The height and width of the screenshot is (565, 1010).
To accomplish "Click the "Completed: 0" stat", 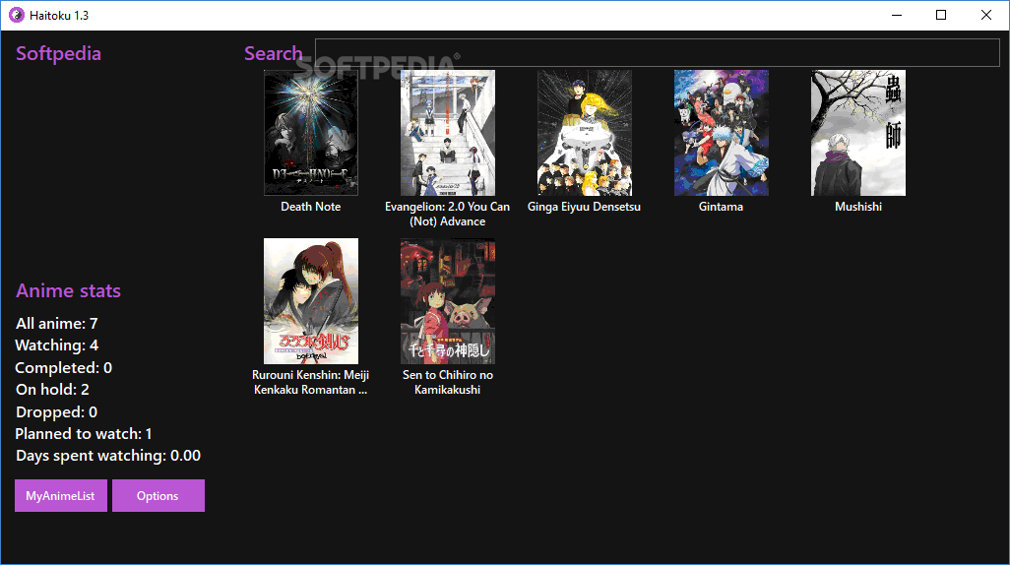I will [x=64, y=368].
